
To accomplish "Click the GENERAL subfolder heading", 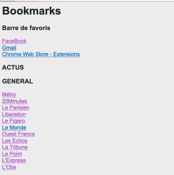I will point(18,81).
